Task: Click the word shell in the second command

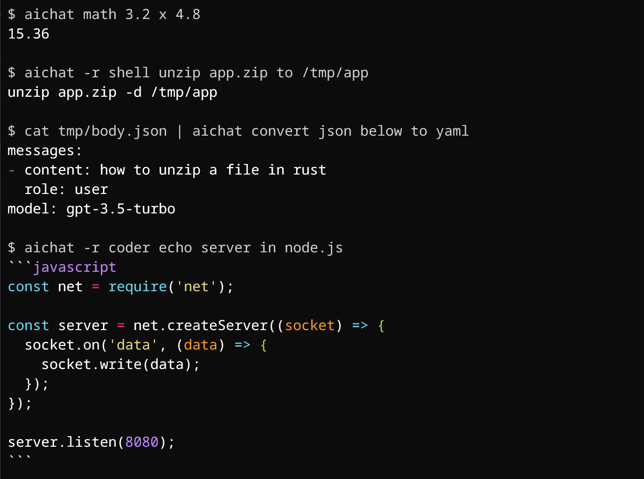Action: click(129, 73)
